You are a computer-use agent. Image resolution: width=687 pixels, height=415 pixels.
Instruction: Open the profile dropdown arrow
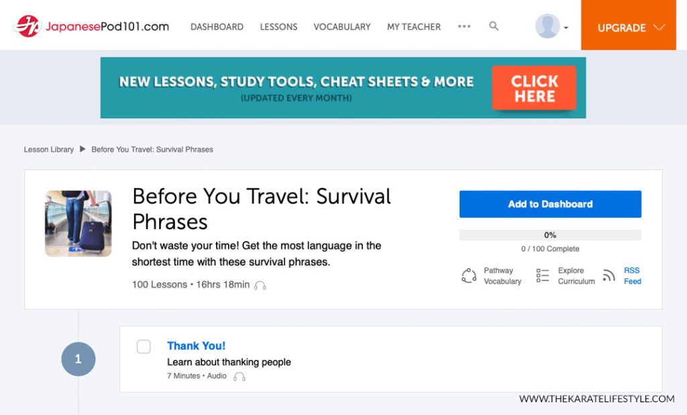566,28
